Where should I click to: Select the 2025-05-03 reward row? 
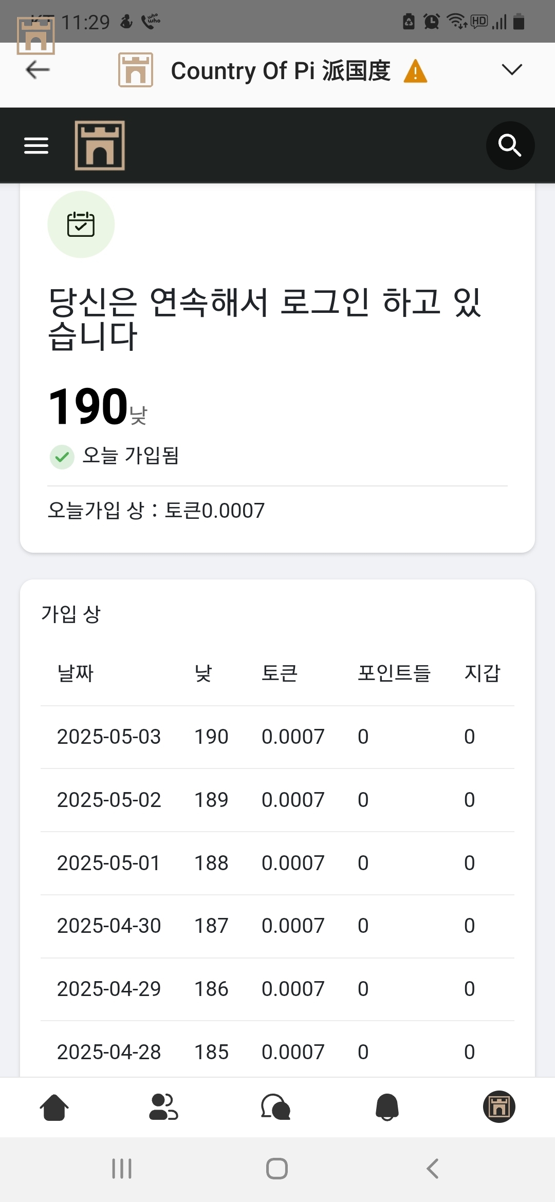coord(277,737)
